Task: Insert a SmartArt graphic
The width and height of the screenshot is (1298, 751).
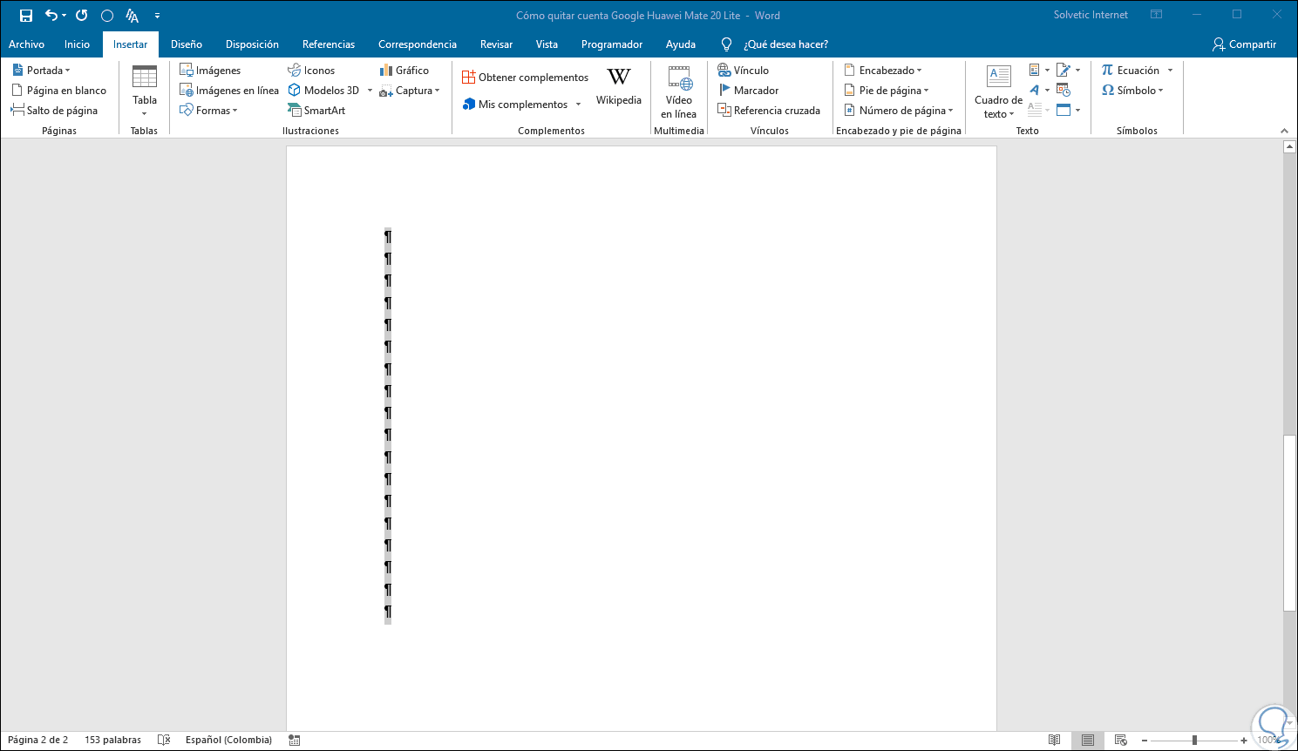Action: click(316, 111)
